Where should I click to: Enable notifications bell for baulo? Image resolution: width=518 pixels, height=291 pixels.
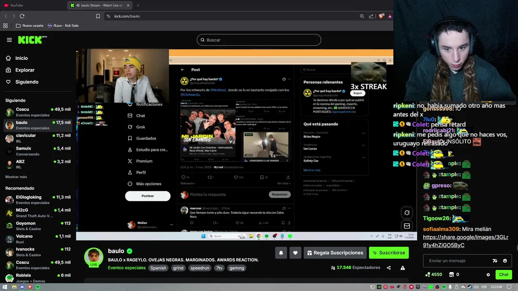281,253
